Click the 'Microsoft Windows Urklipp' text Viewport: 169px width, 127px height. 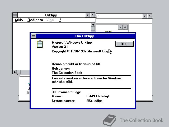(x=72, y=43)
